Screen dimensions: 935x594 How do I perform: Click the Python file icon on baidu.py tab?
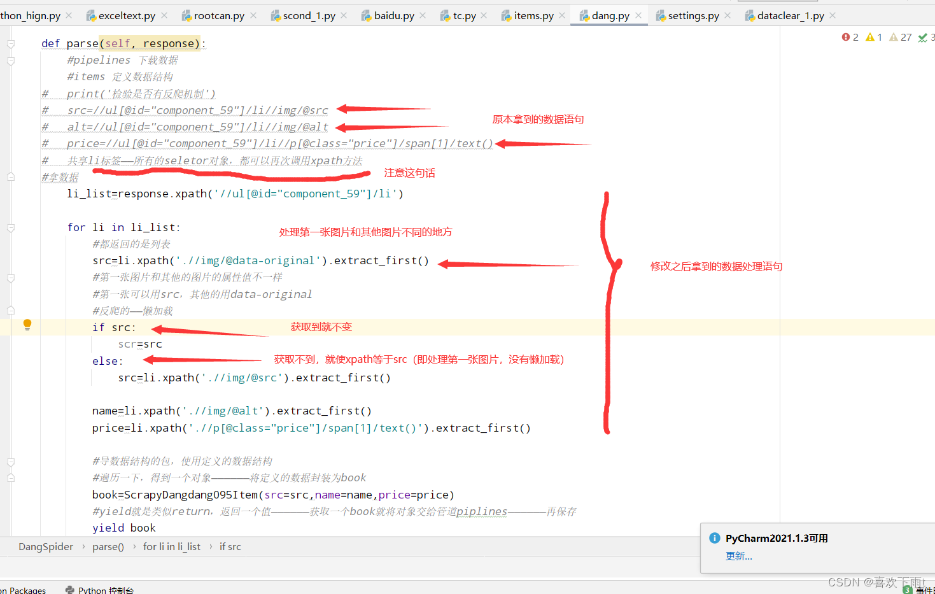367,15
